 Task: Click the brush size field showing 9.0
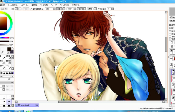[x=7, y=77]
